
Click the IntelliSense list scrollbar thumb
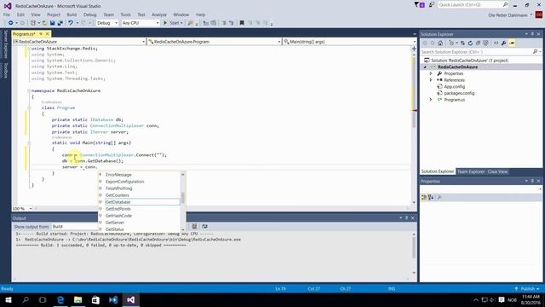[183, 198]
